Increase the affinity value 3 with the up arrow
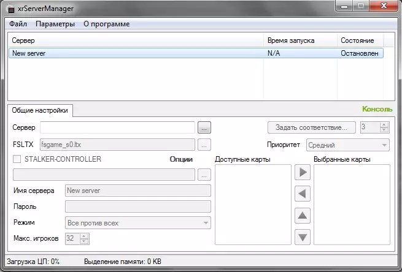402x272 pixels. coord(384,125)
